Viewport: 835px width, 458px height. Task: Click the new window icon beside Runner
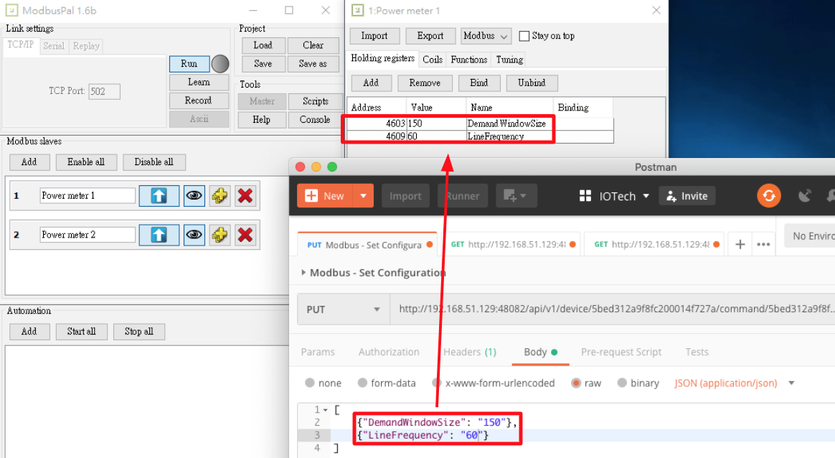tap(514, 196)
